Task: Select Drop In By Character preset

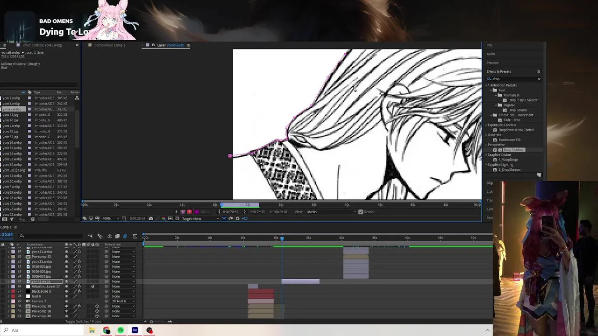Action: click(523, 100)
